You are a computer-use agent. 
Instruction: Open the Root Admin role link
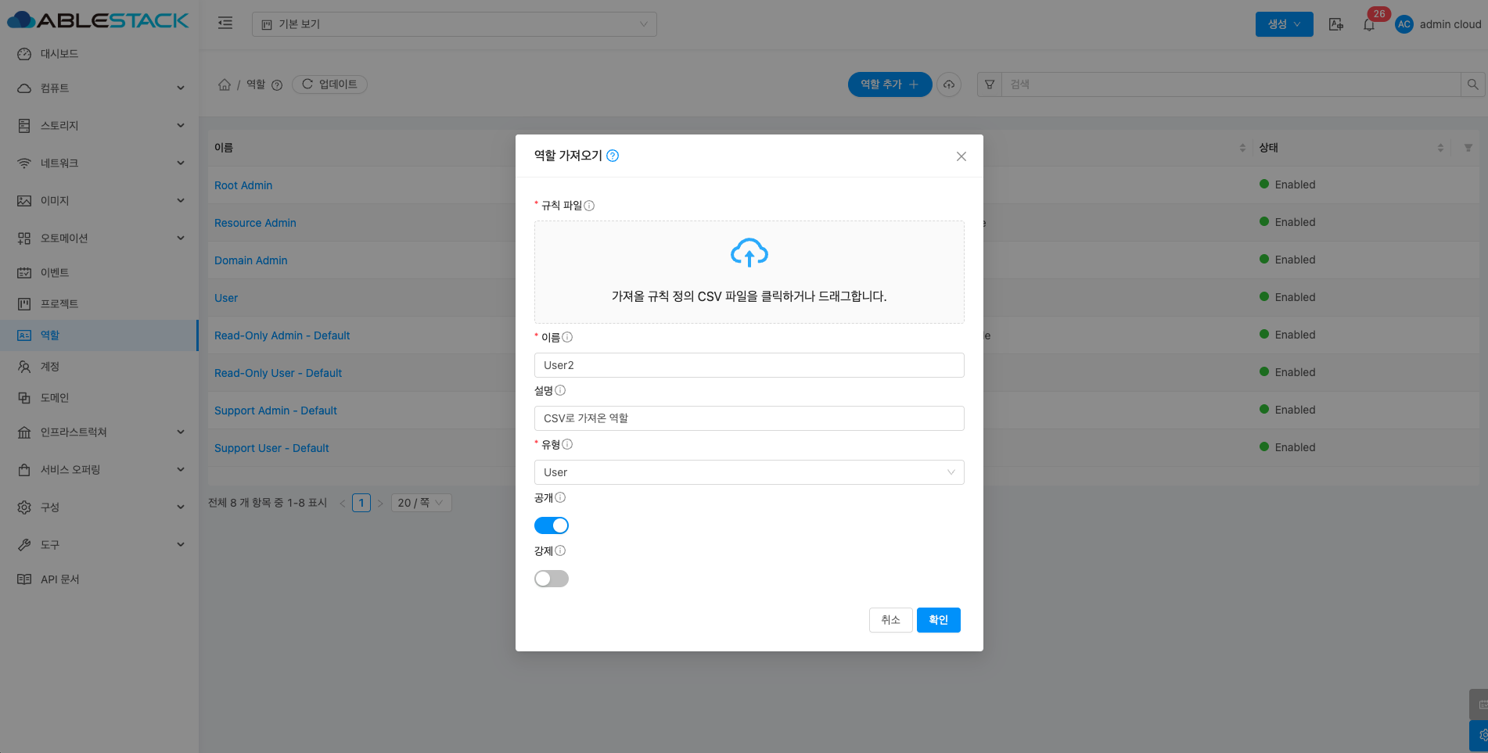coord(243,185)
